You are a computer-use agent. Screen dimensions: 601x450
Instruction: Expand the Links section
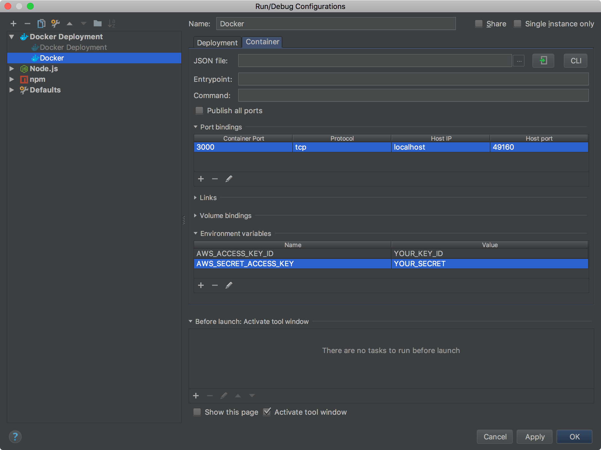(195, 198)
